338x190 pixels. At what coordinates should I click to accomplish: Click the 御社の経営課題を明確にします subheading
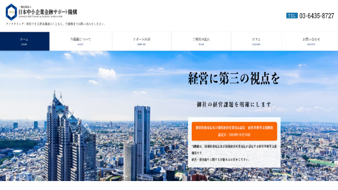[234, 104]
